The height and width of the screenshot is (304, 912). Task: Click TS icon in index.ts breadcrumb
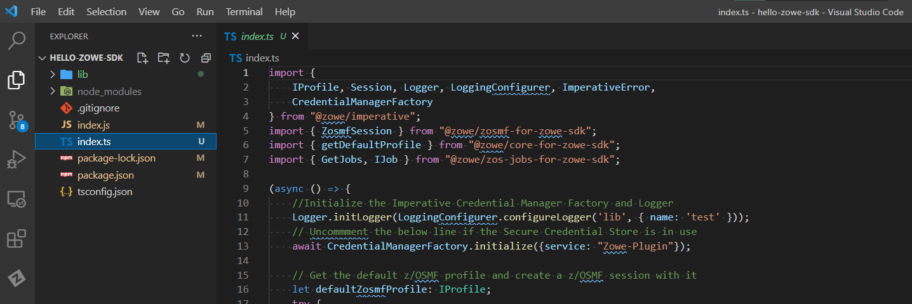(236, 58)
